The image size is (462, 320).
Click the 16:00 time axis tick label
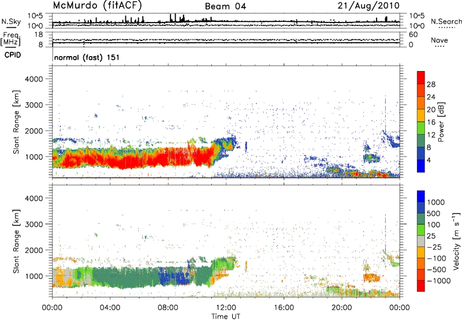click(x=284, y=308)
